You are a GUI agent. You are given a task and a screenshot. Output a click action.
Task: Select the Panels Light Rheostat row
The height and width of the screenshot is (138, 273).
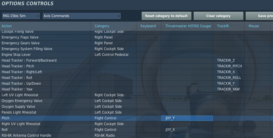pyautogui.click(x=136, y=113)
